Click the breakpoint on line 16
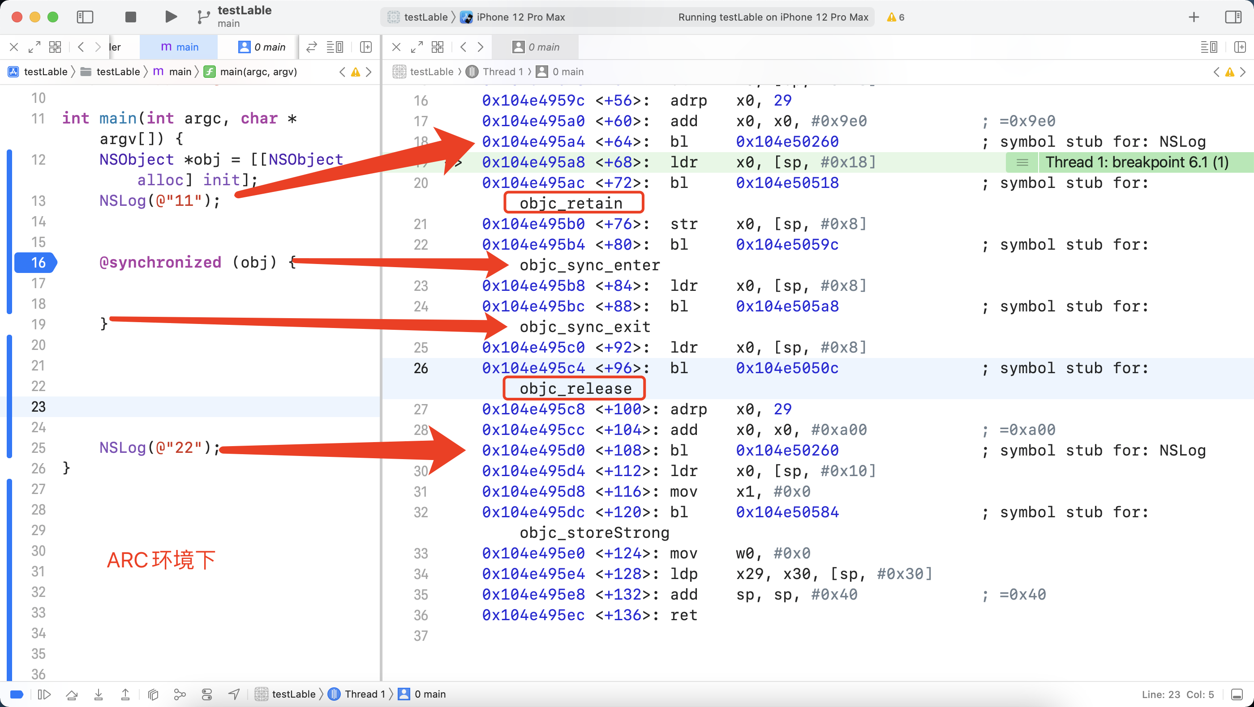Screen dimensions: 1254x707 pos(37,263)
